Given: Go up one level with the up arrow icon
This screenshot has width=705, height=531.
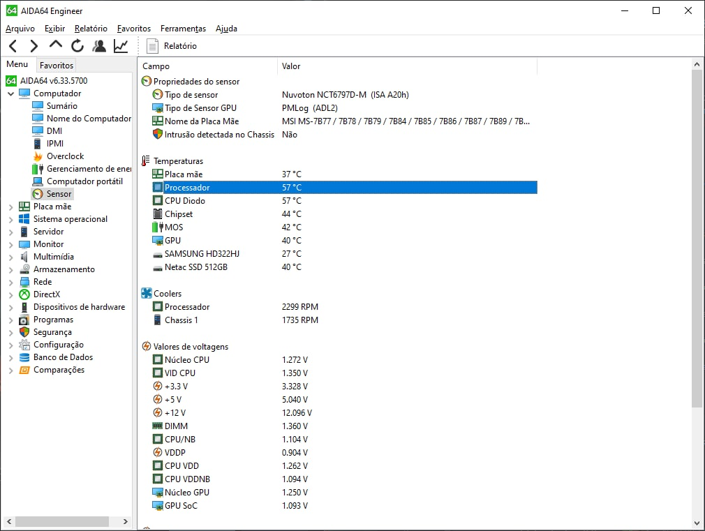Looking at the screenshot, I should tap(55, 45).
